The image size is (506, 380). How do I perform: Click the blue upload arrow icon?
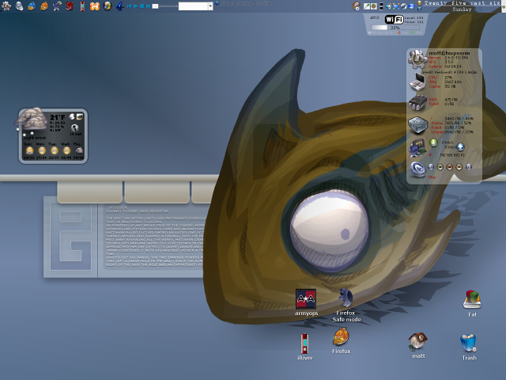[x=460, y=147]
